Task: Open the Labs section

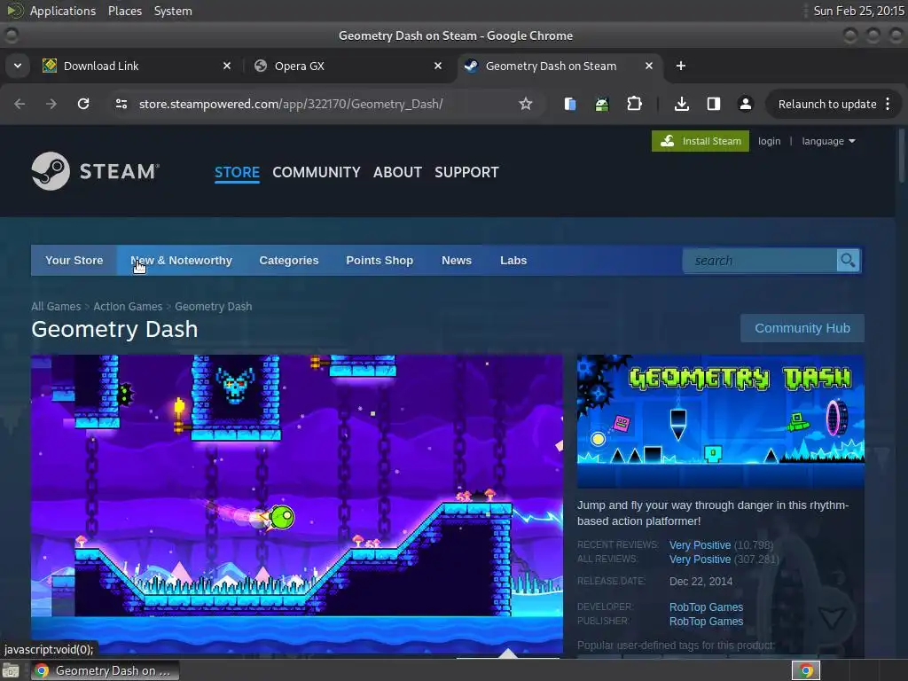Action: pos(513,261)
